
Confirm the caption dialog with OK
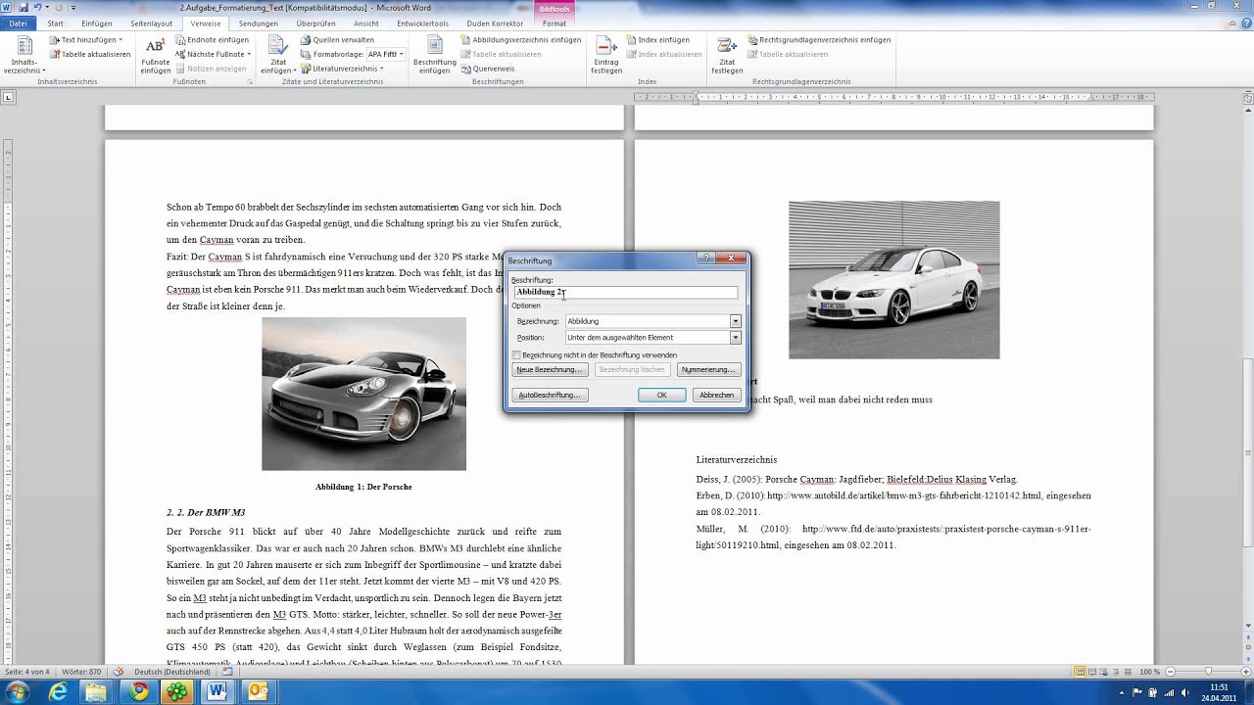click(x=661, y=395)
